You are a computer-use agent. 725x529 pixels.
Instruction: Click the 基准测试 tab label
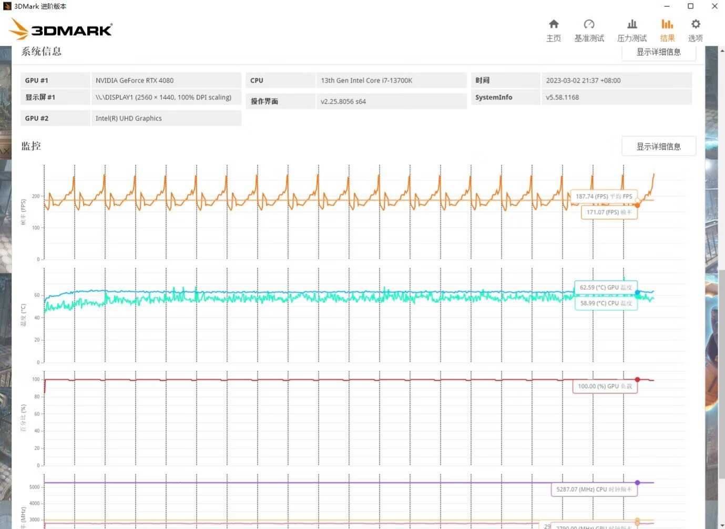pyautogui.click(x=589, y=38)
